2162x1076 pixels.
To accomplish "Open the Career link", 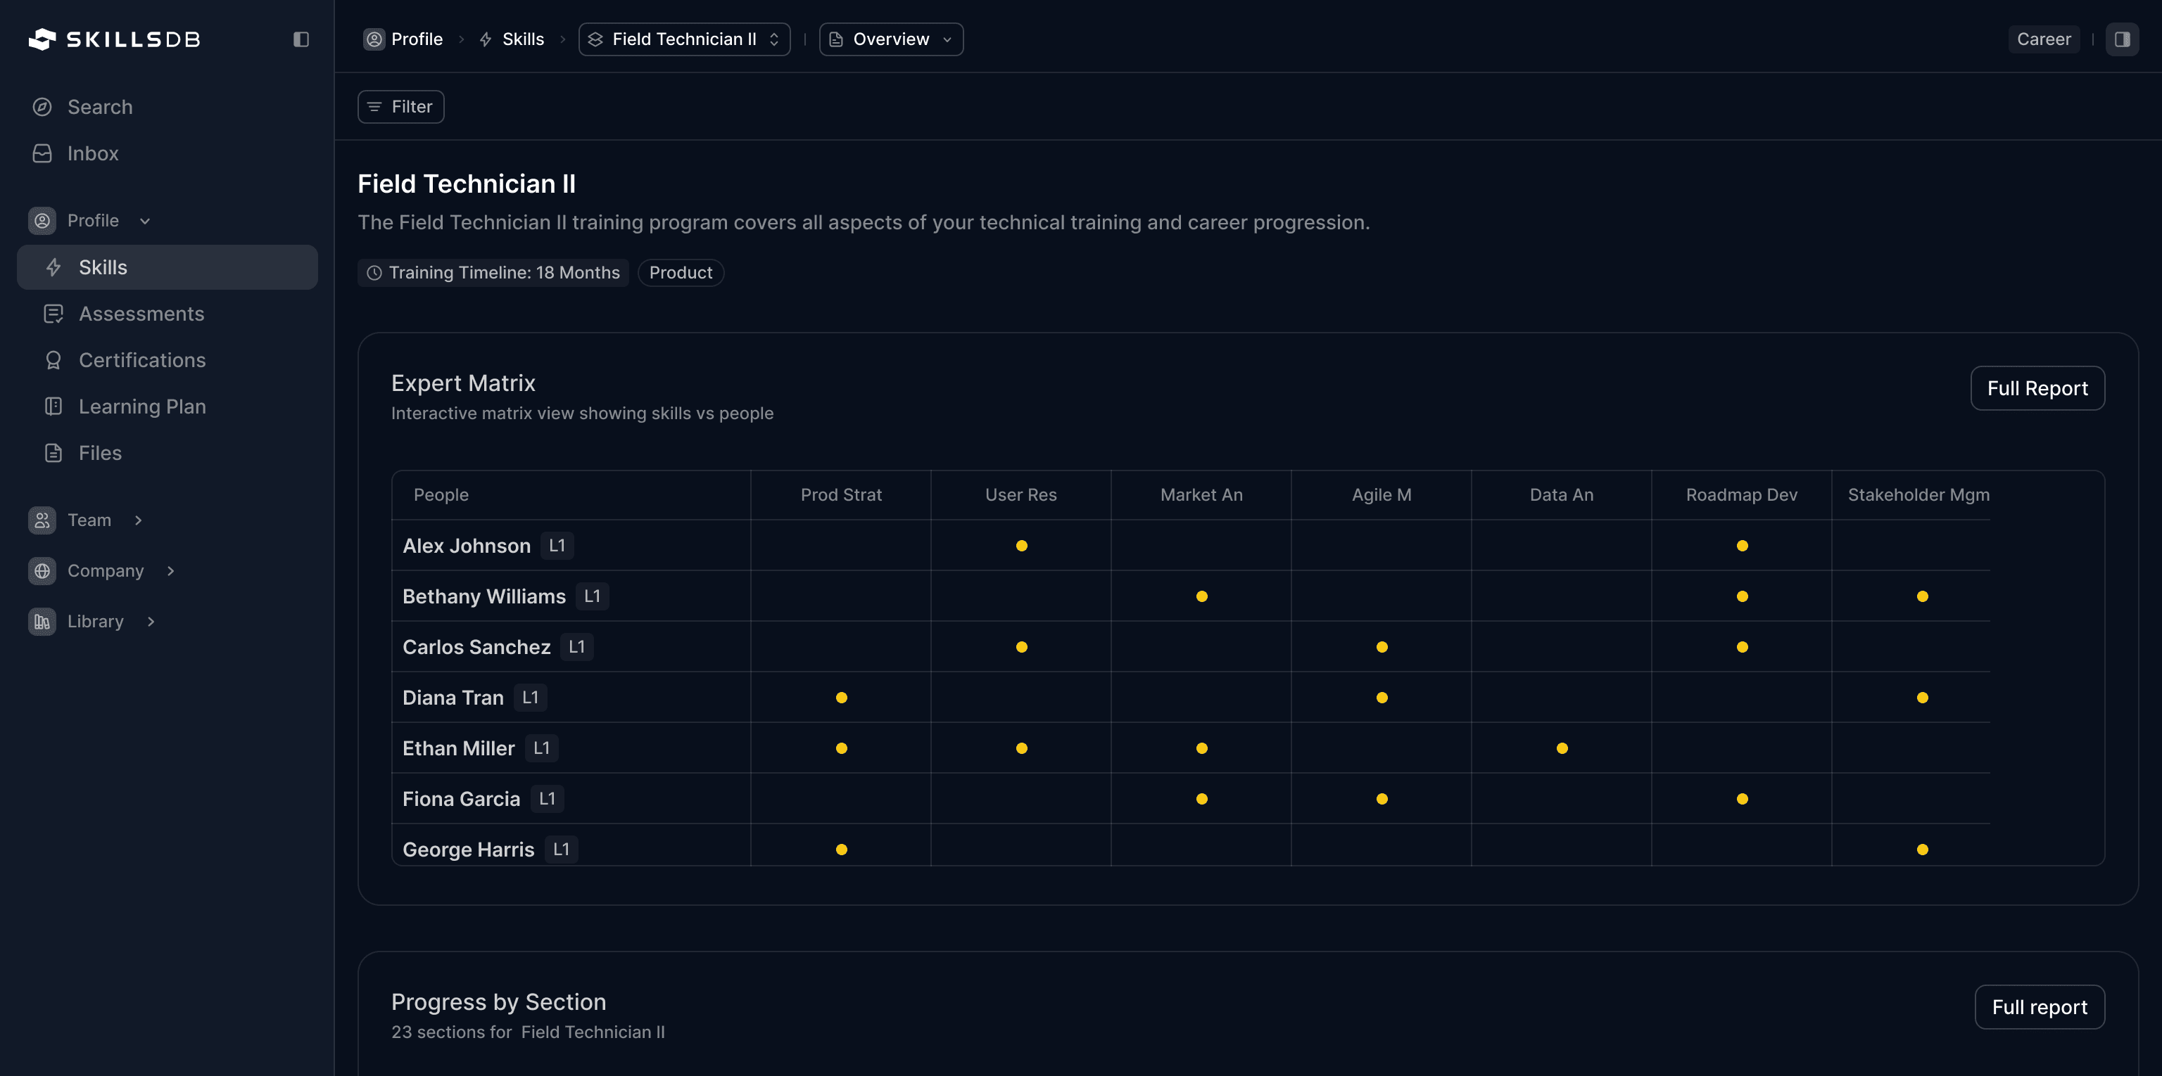I will coord(2044,39).
